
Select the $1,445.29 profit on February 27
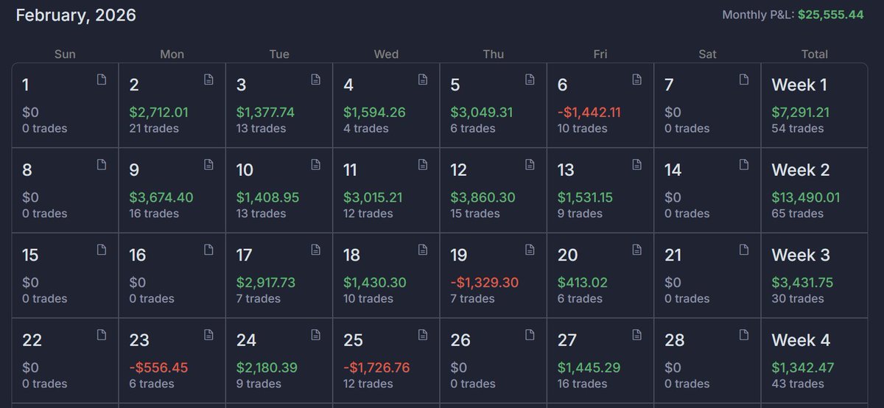click(589, 367)
